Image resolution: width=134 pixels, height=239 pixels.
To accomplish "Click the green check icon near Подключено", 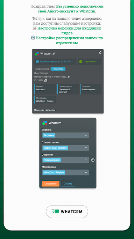I will coord(80,62).
